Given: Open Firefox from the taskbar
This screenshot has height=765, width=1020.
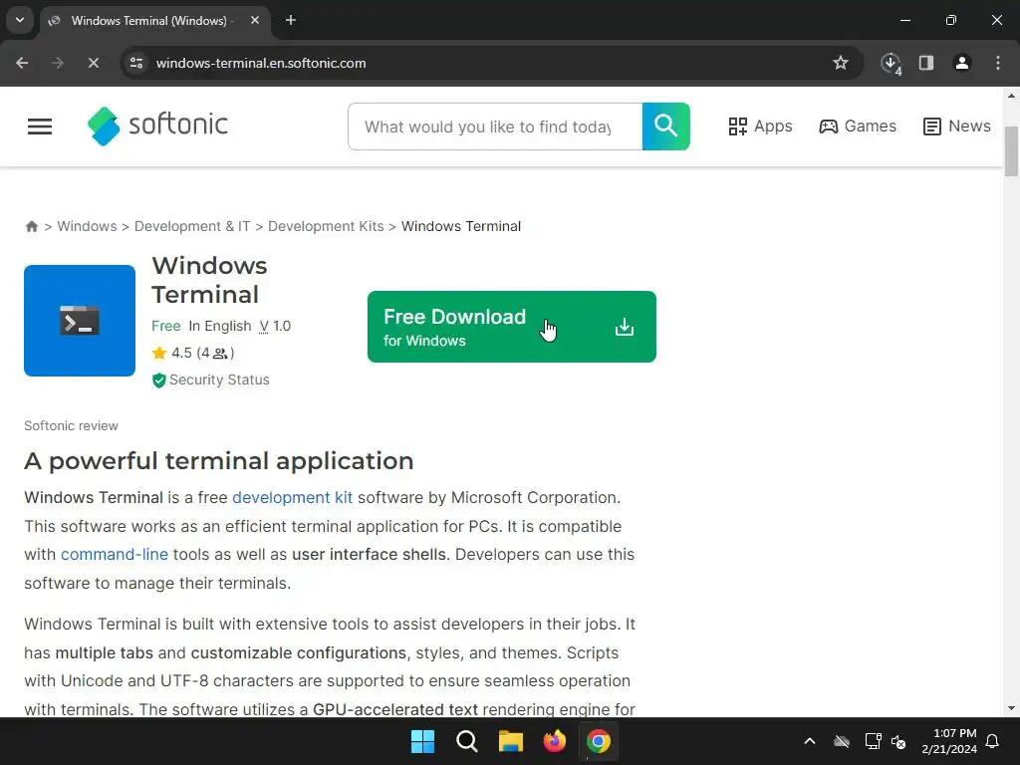Looking at the screenshot, I should [x=554, y=741].
